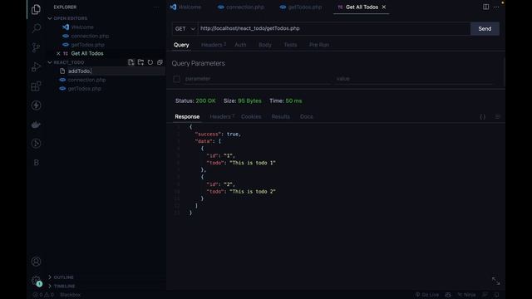Viewport: 532px width, 299px height.
Task: Open the Run and Debug view
Action: point(36,66)
